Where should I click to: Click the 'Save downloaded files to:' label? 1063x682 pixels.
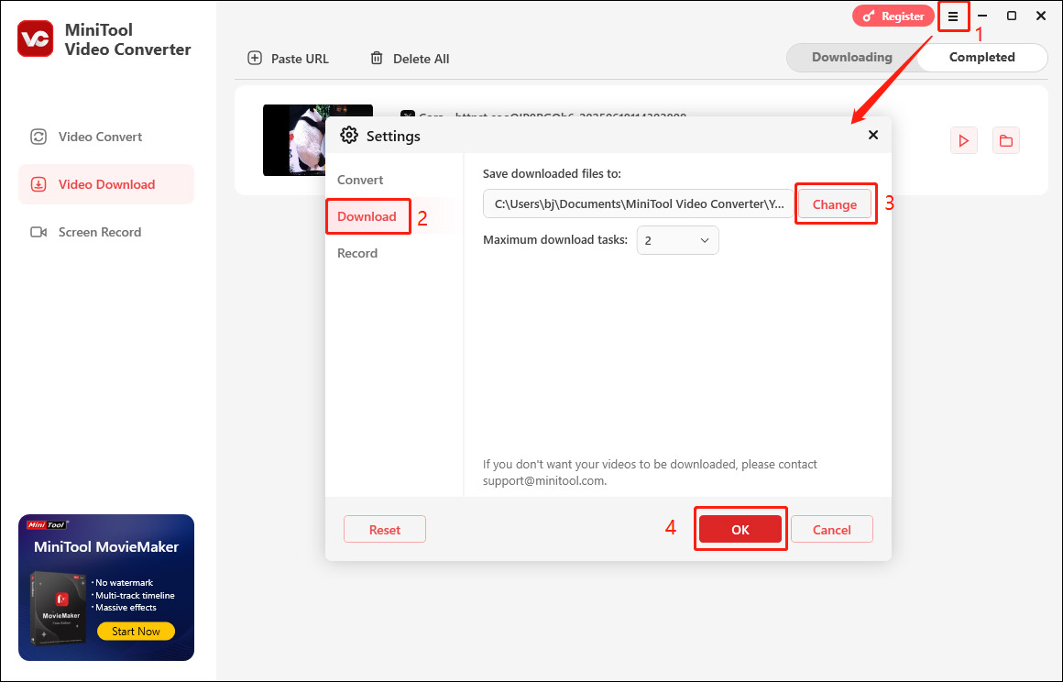552,173
